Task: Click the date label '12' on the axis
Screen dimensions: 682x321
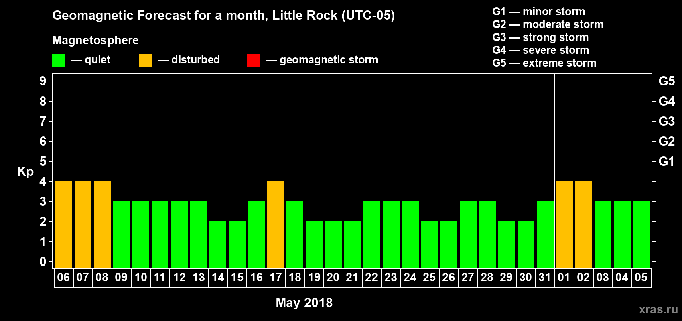Action: pos(179,278)
